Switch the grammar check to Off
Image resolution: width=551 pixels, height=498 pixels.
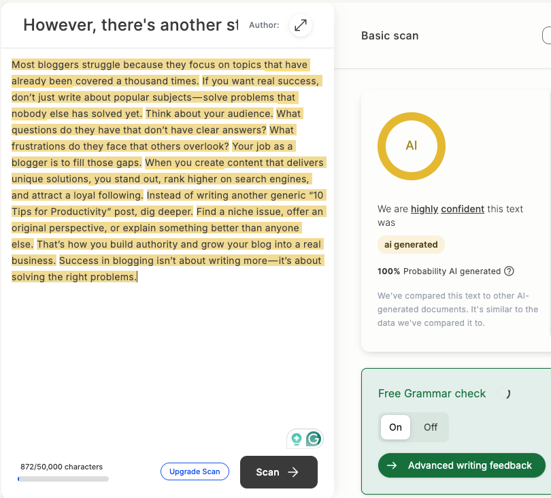(x=430, y=427)
